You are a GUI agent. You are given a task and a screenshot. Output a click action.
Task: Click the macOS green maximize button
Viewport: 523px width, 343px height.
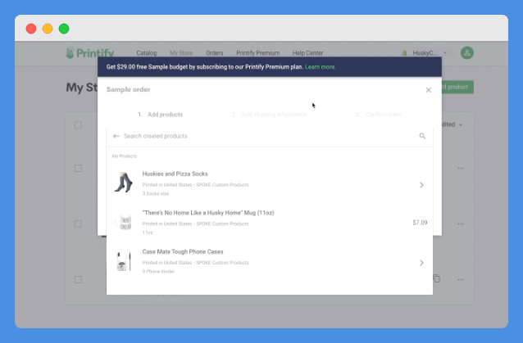(x=64, y=29)
